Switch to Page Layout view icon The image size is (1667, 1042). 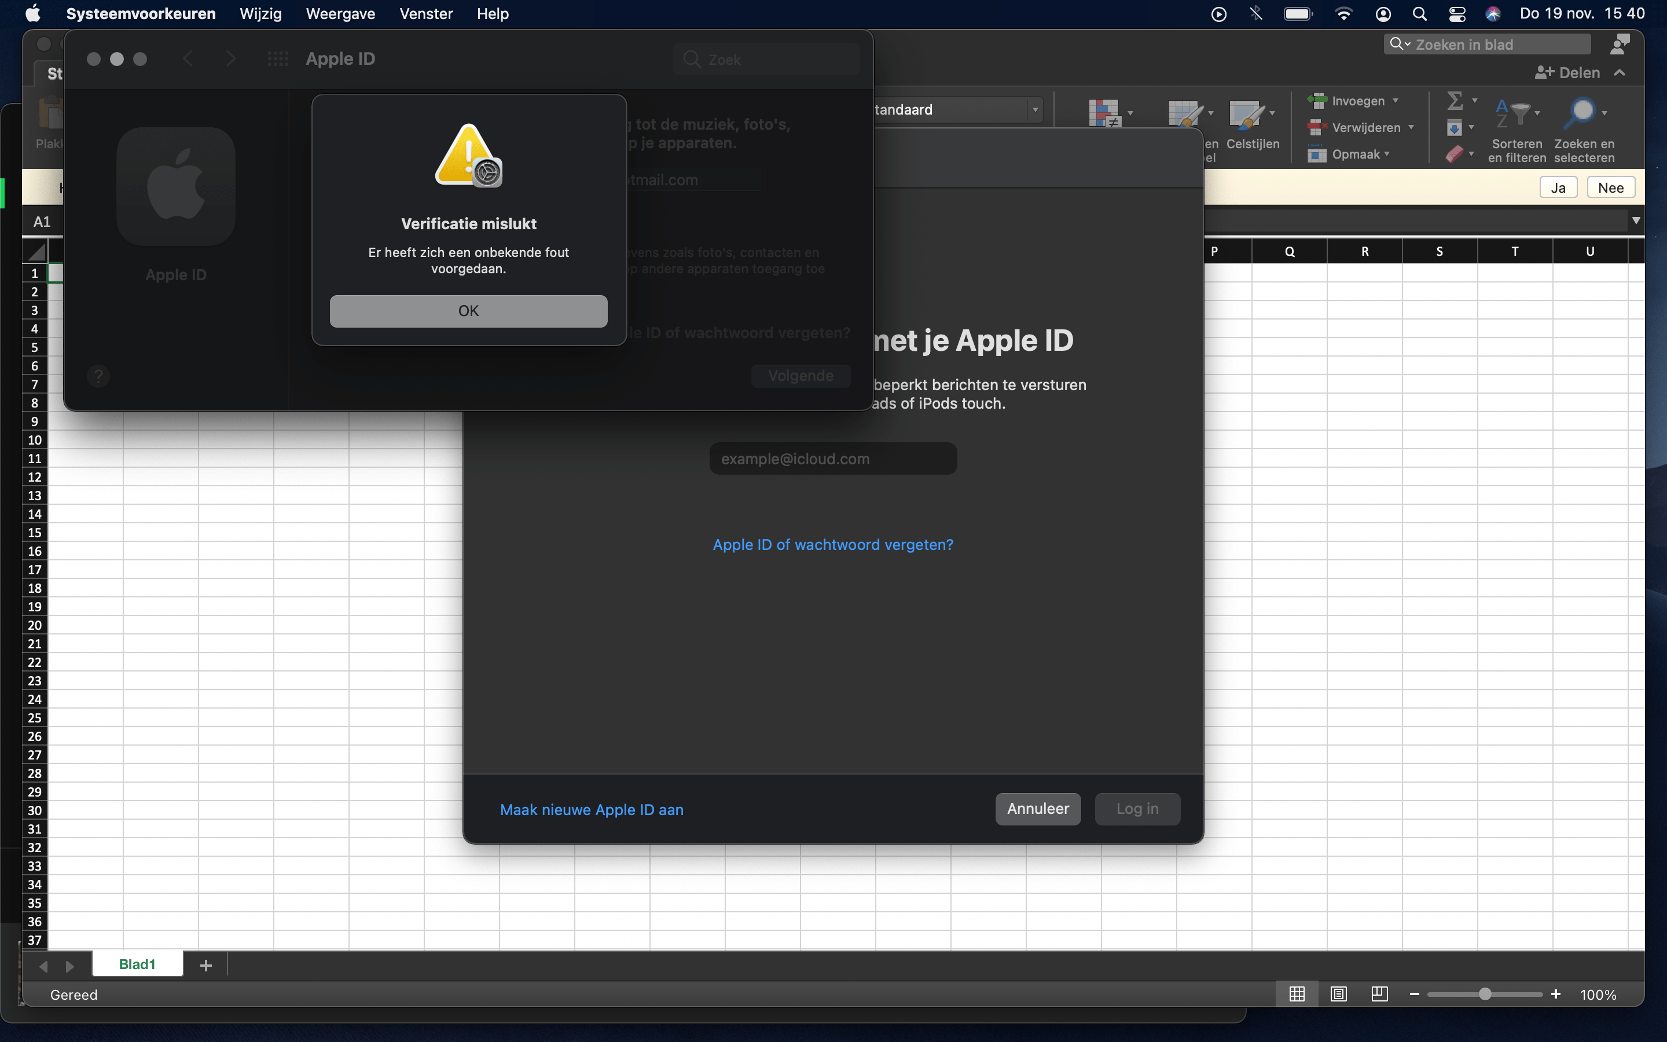point(1338,994)
